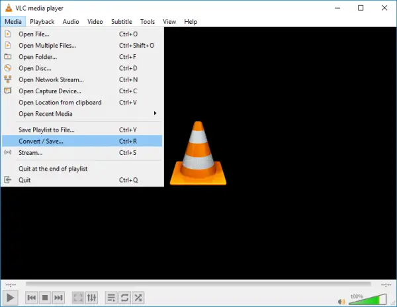Open the Help menu
397x307 pixels.
191,22
